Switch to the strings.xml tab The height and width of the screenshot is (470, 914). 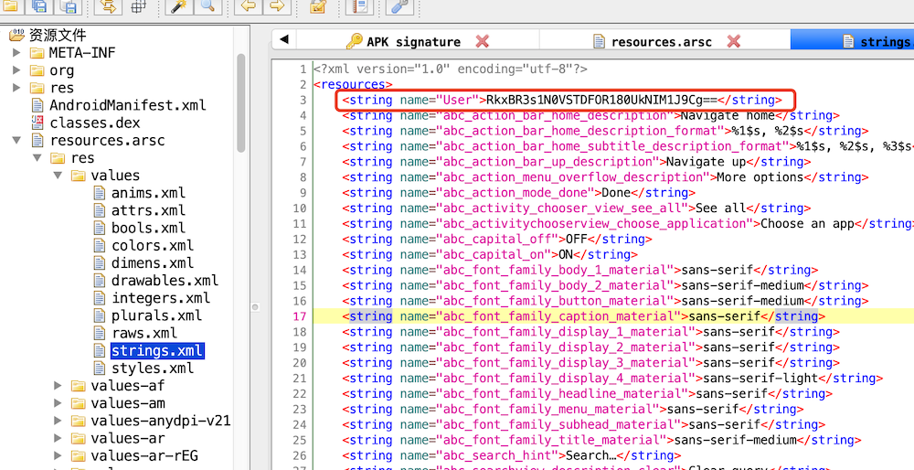pos(852,41)
